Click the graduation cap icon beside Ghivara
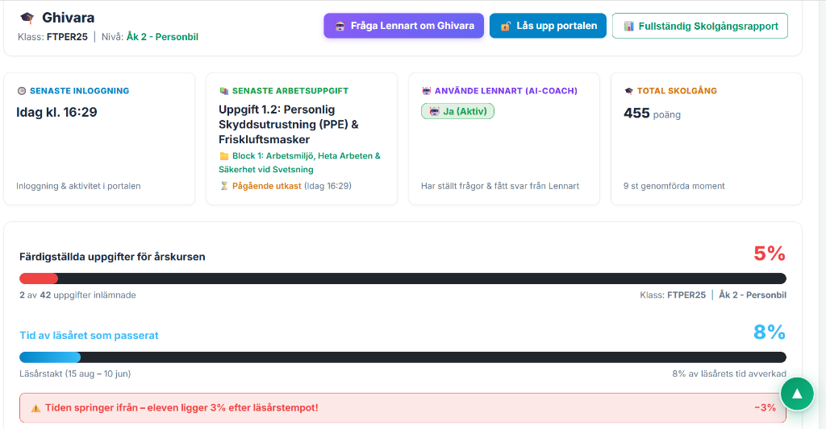Screen dimensions: 826x429 tap(27, 18)
